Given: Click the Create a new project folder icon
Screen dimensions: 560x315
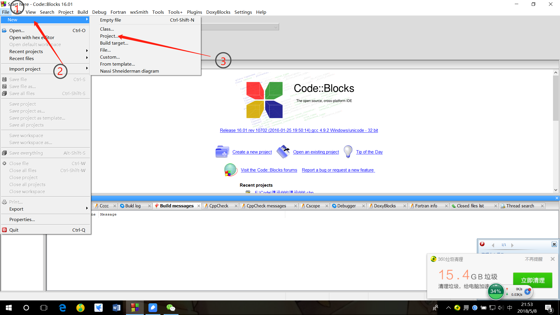Looking at the screenshot, I should click(222, 152).
